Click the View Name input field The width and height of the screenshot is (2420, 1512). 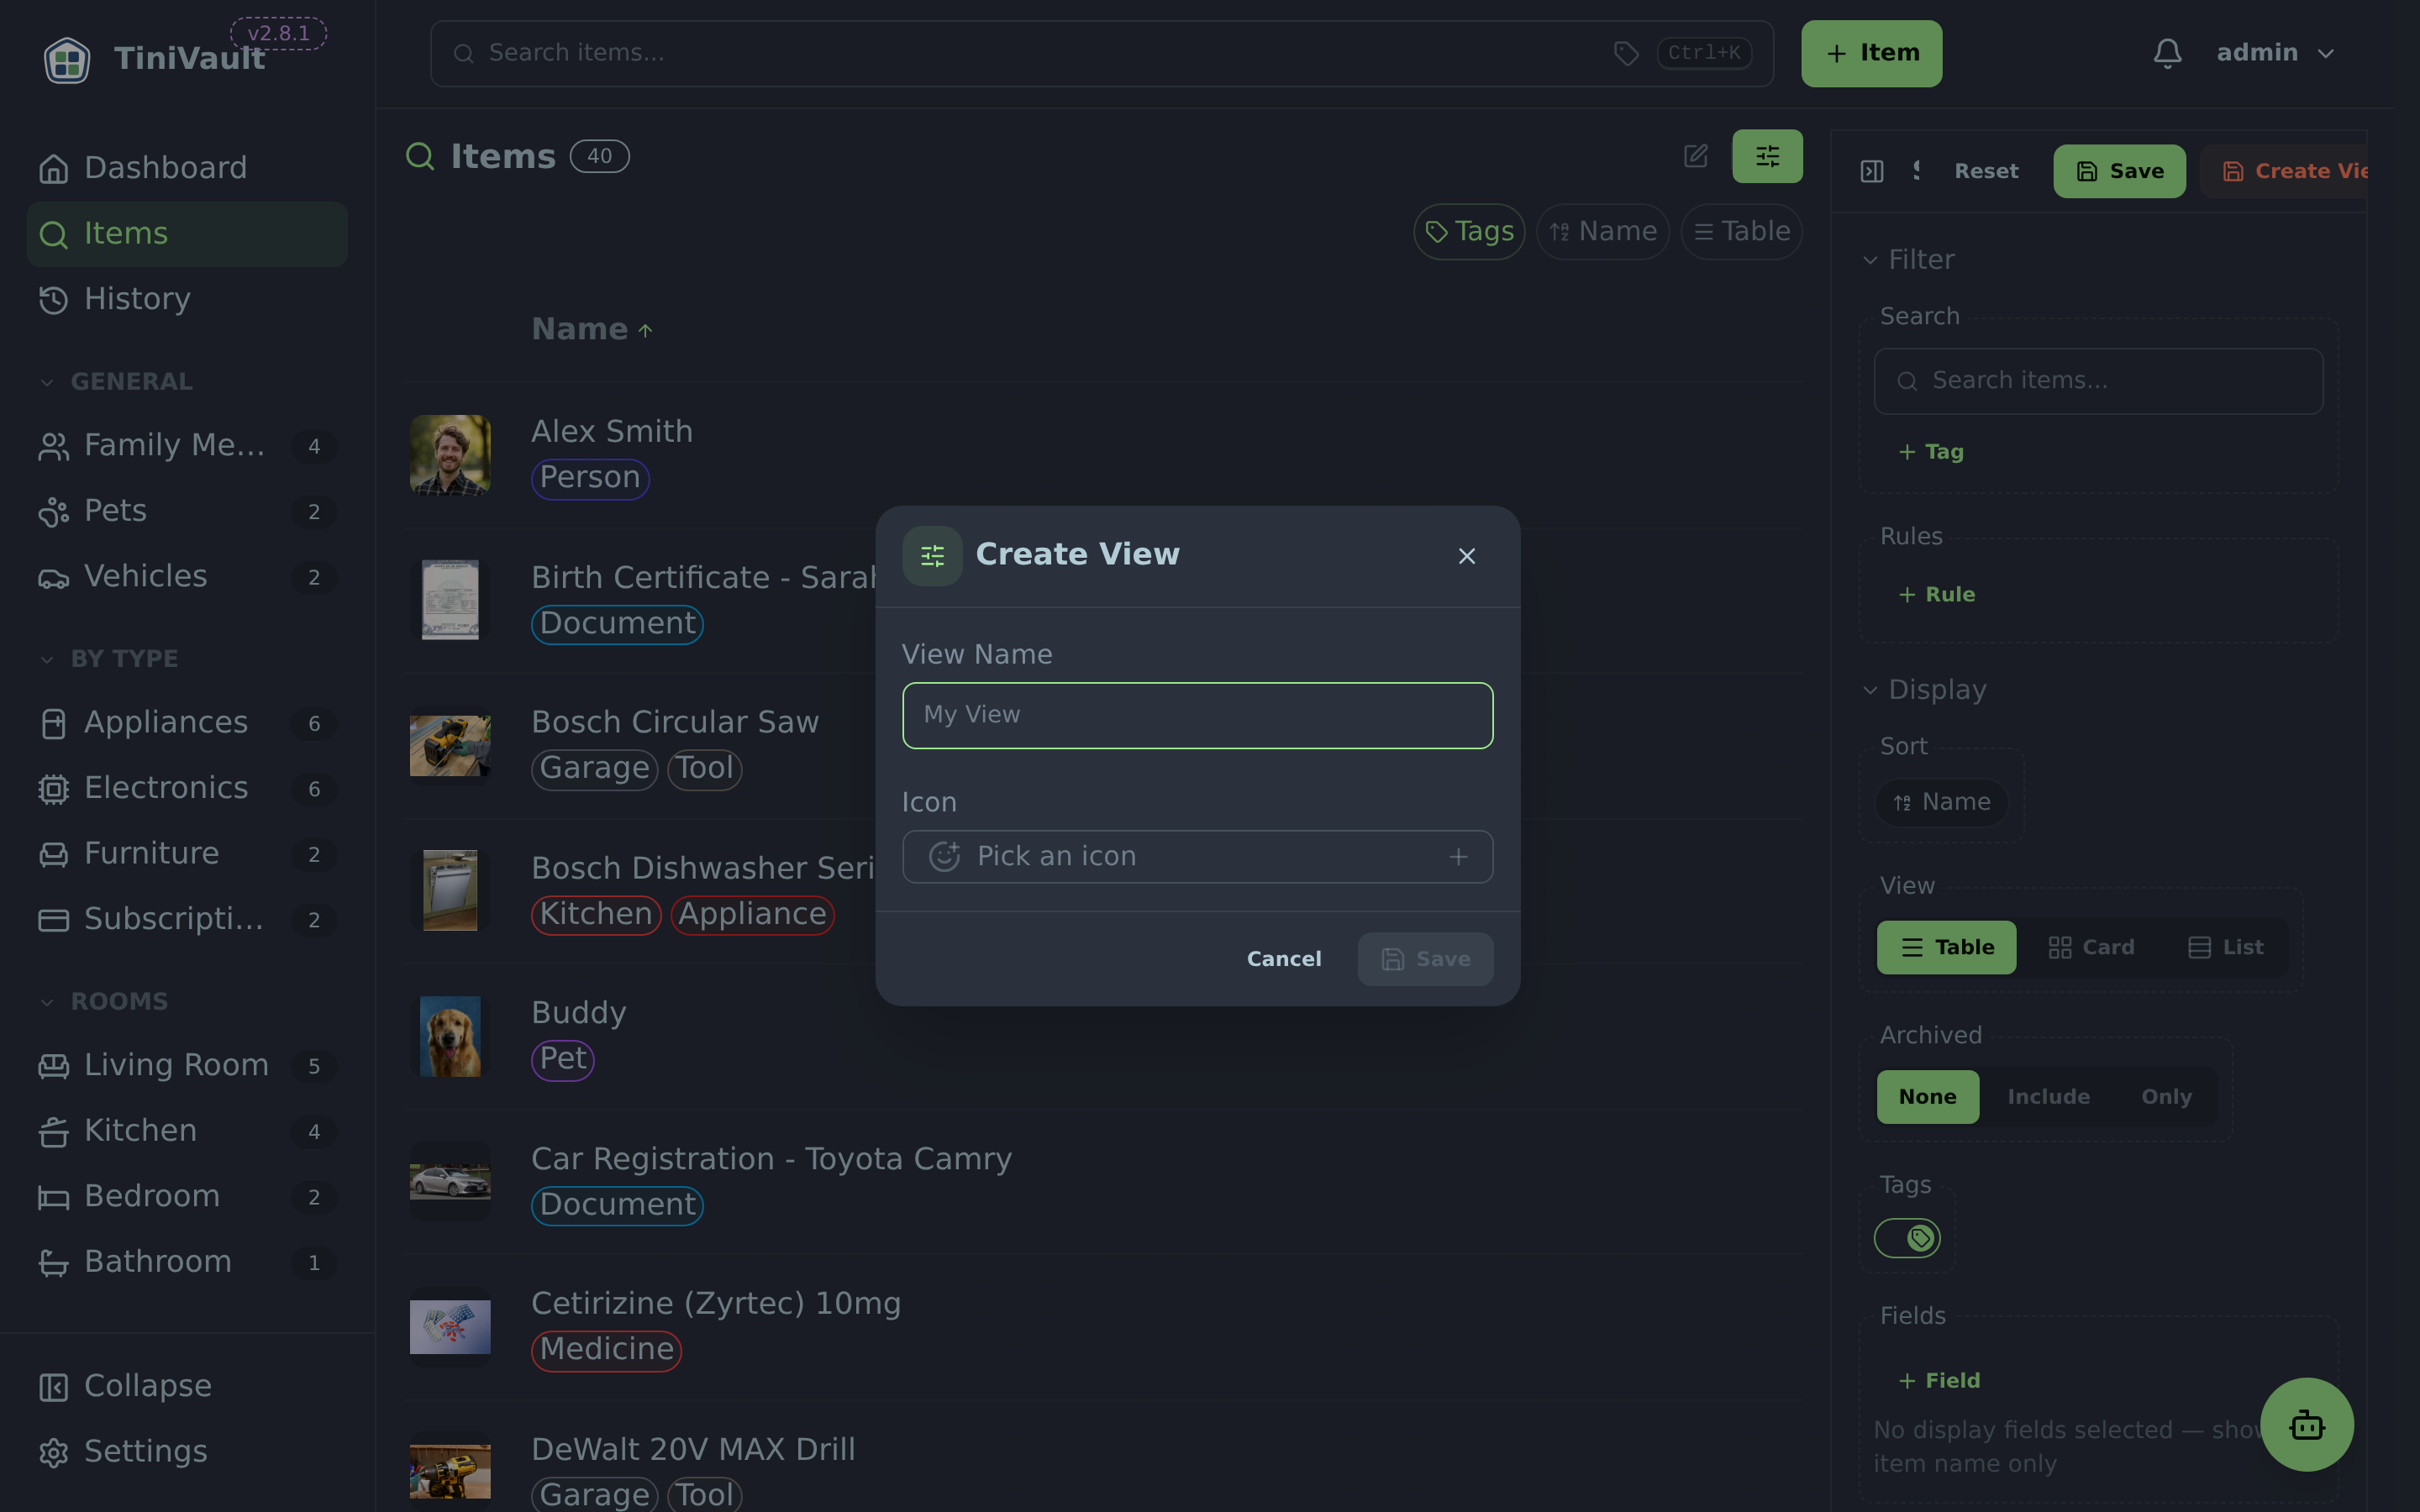[1197, 715]
